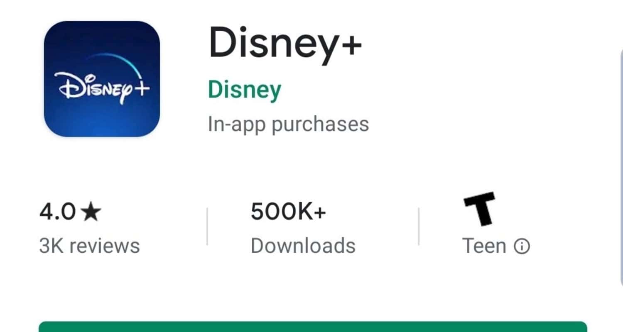
Task: Click the 500K+ downloads count
Action: 289,212
